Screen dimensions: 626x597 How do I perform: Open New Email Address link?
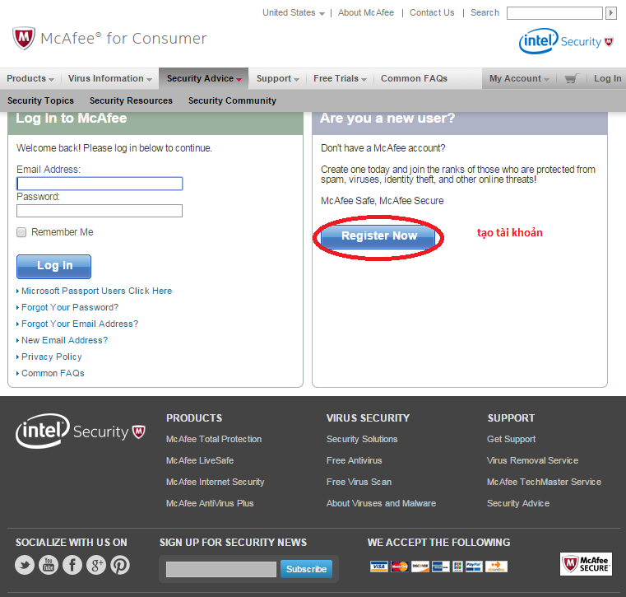coord(65,340)
